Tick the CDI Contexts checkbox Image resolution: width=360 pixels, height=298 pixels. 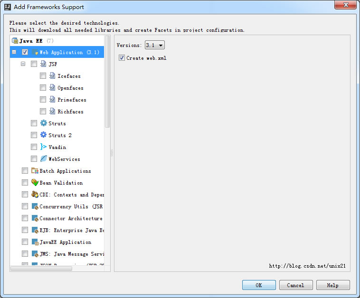25,194
